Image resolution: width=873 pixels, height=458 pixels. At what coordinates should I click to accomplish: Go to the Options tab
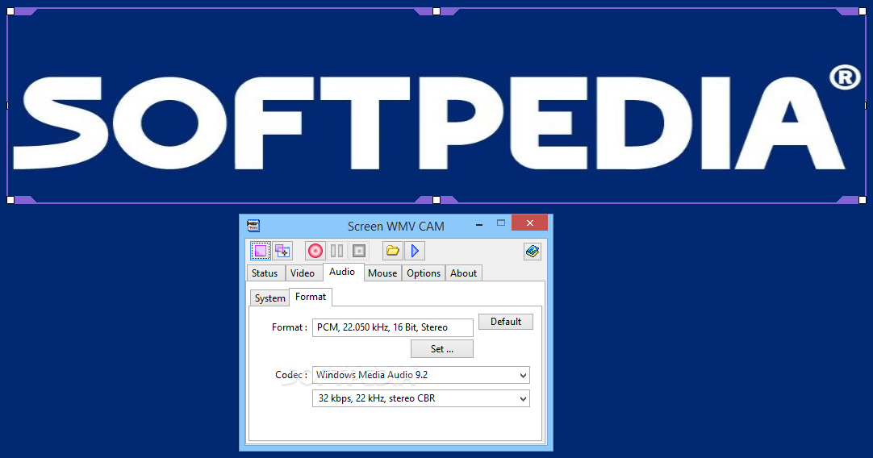(x=424, y=273)
